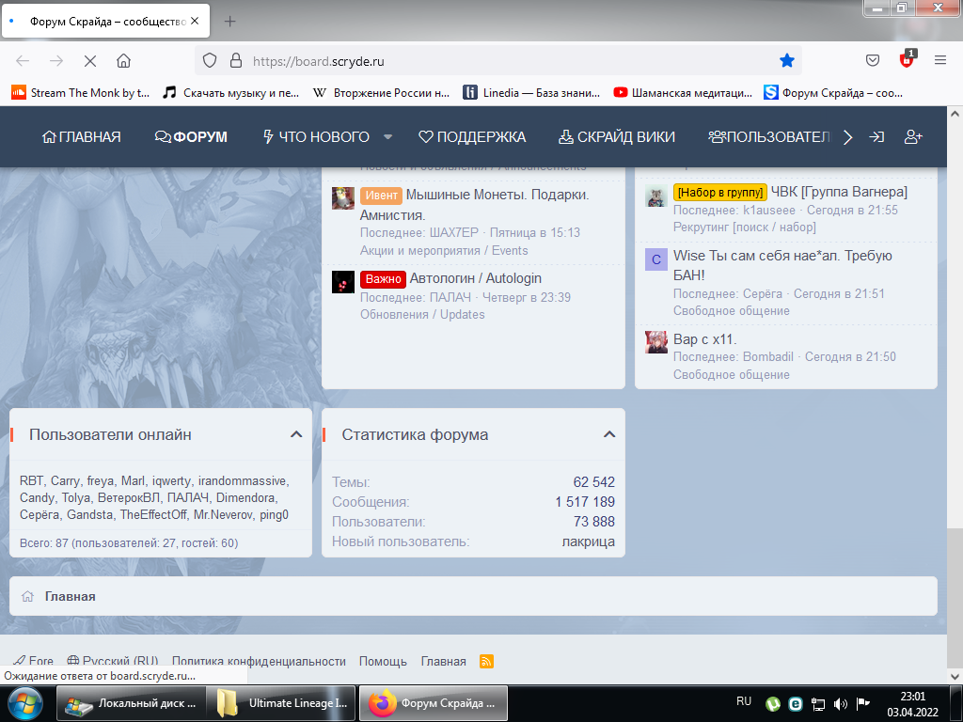Expand the ЧТО НОВОГО dropdown arrow
Viewport: 963px width, 722px height.
[387, 137]
